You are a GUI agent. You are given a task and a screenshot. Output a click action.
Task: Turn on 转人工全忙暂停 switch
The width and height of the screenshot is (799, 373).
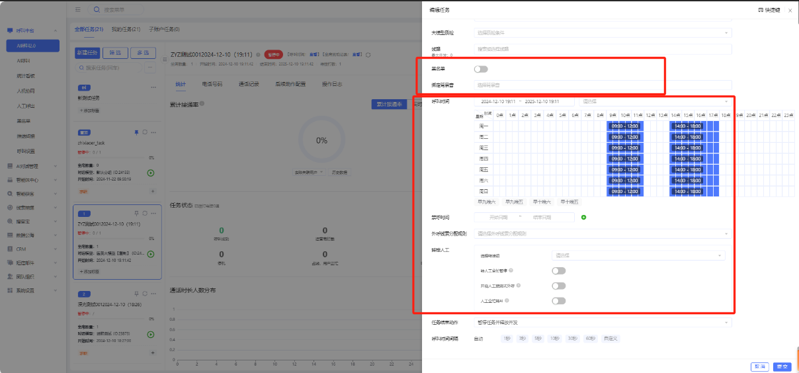coord(558,270)
